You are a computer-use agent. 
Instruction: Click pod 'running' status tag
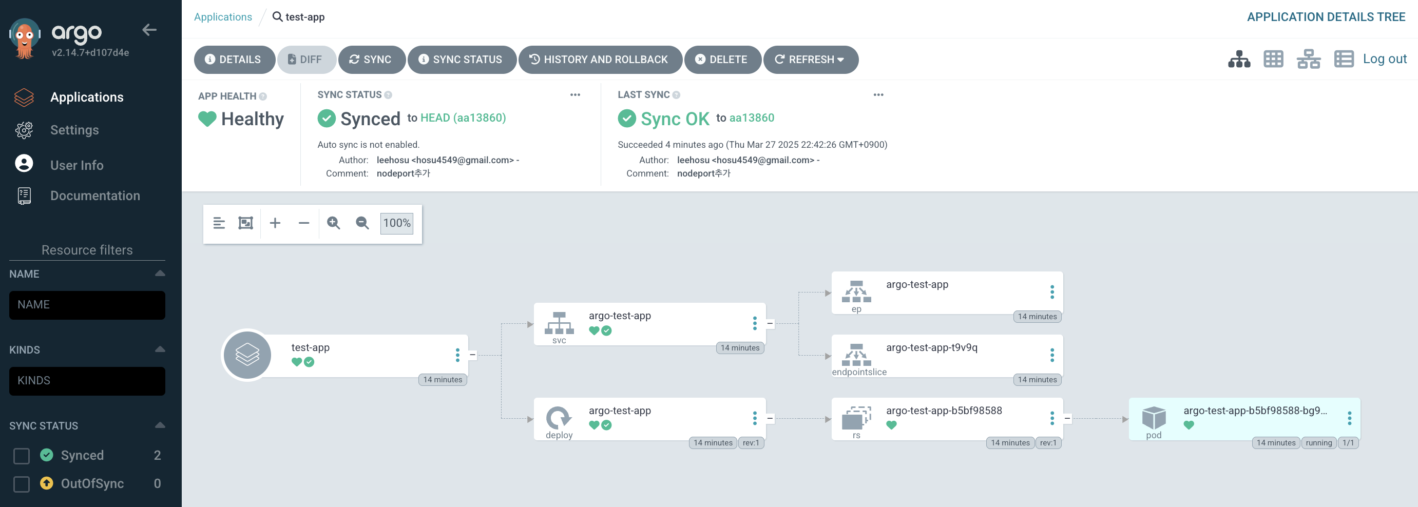click(1318, 442)
